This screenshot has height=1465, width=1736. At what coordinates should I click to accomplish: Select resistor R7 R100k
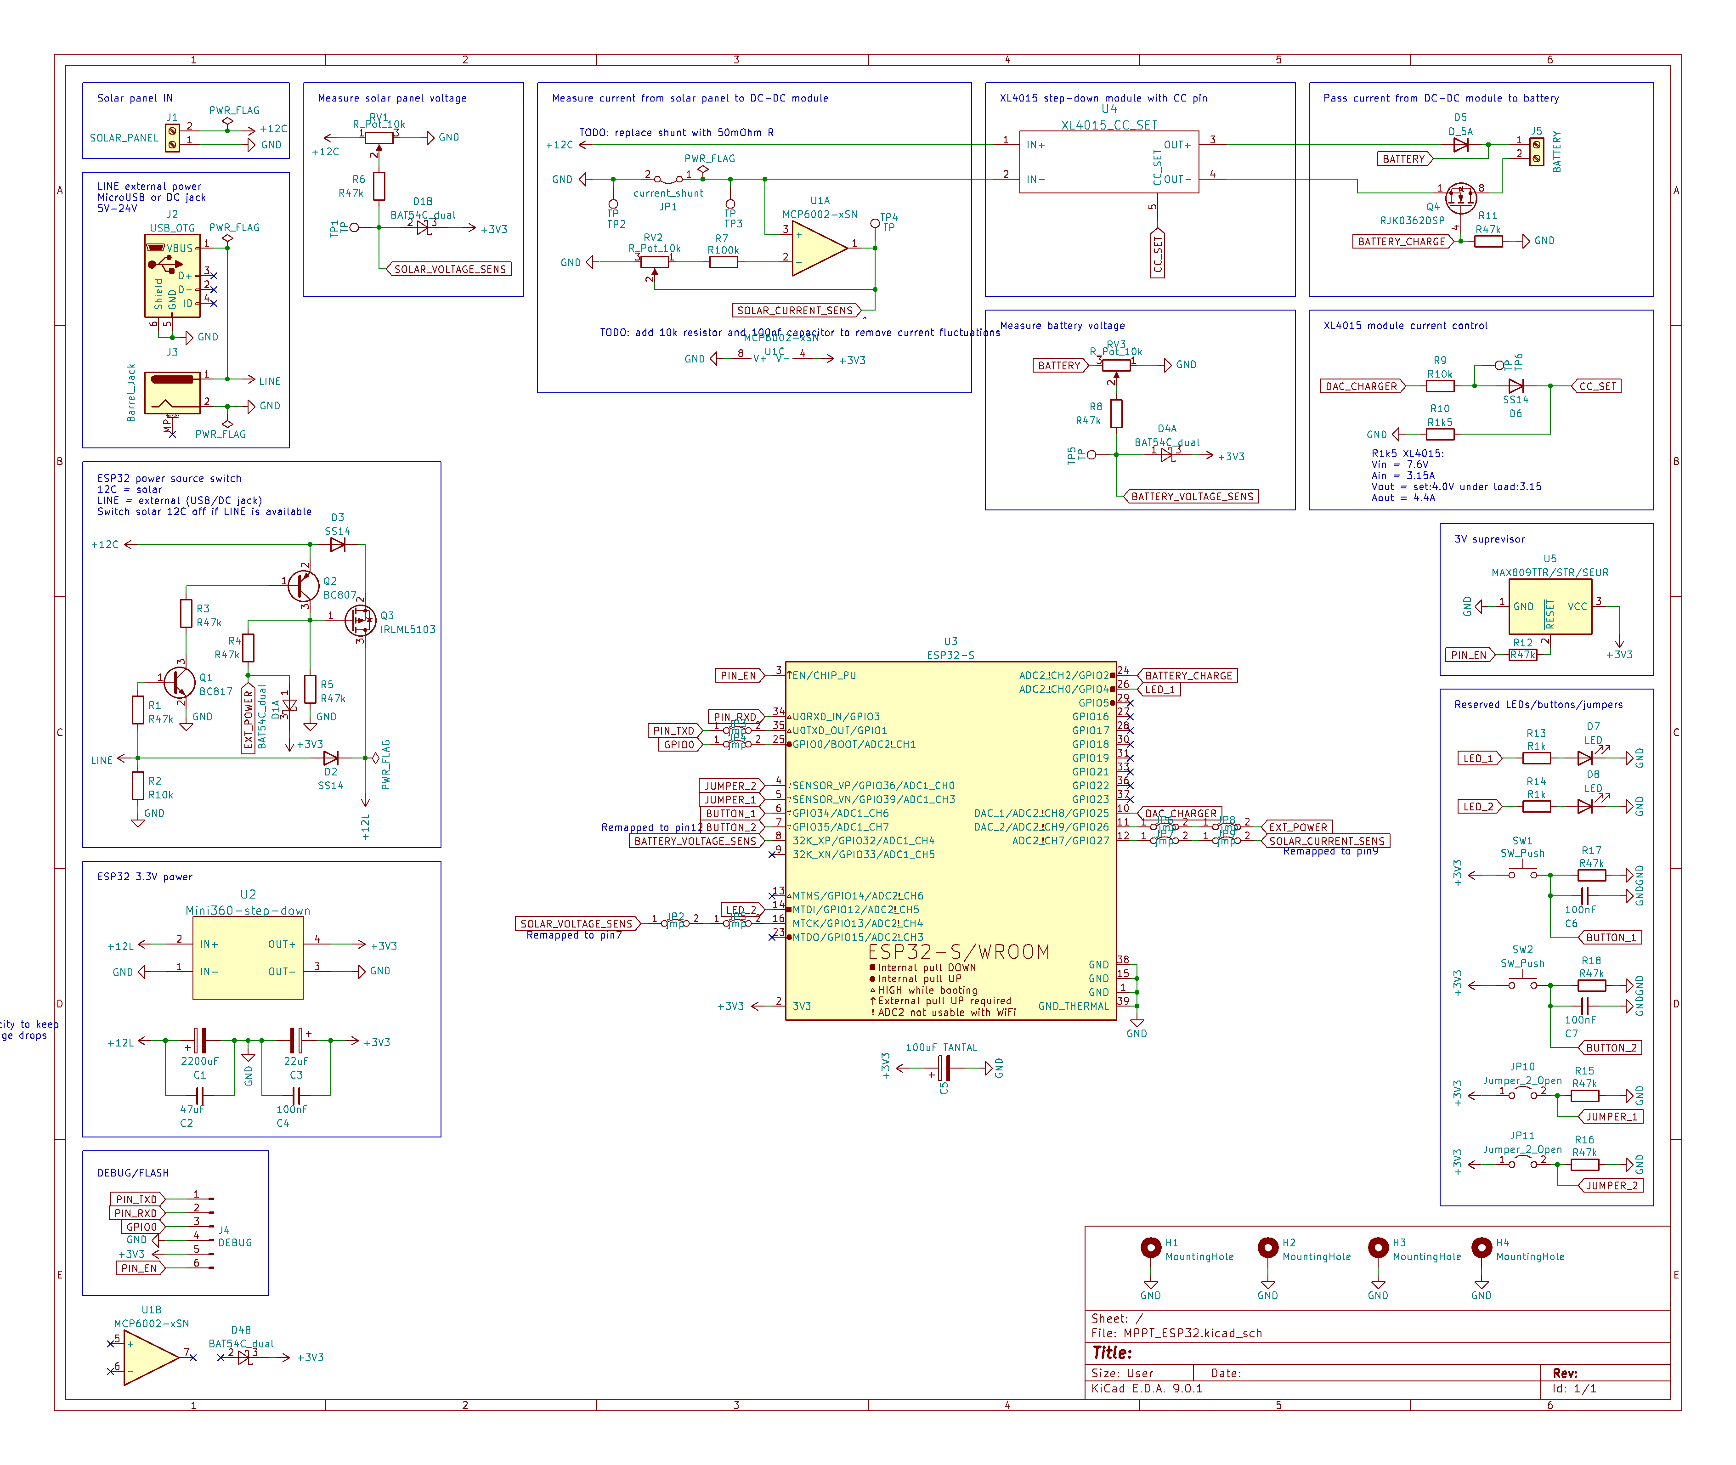(723, 261)
